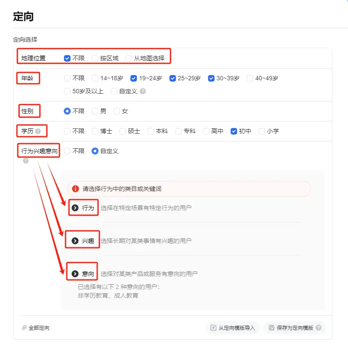The height and width of the screenshot is (348, 348).
Task: Check 本科 education option
Action: pyautogui.click(x=151, y=131)
